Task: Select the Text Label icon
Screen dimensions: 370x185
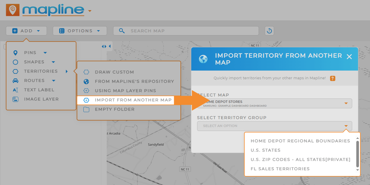Action: click(x=16, y=90)
